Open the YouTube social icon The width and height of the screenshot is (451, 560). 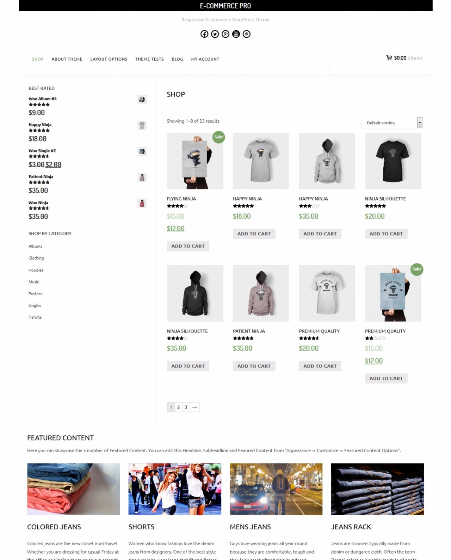pos(236,34)
